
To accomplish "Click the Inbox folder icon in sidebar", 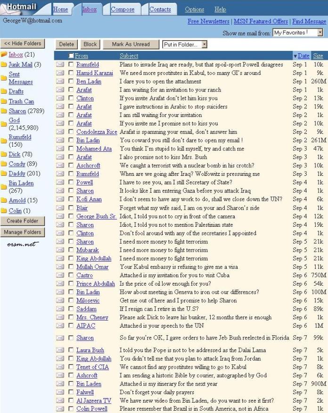I will (x=4, y=55).
